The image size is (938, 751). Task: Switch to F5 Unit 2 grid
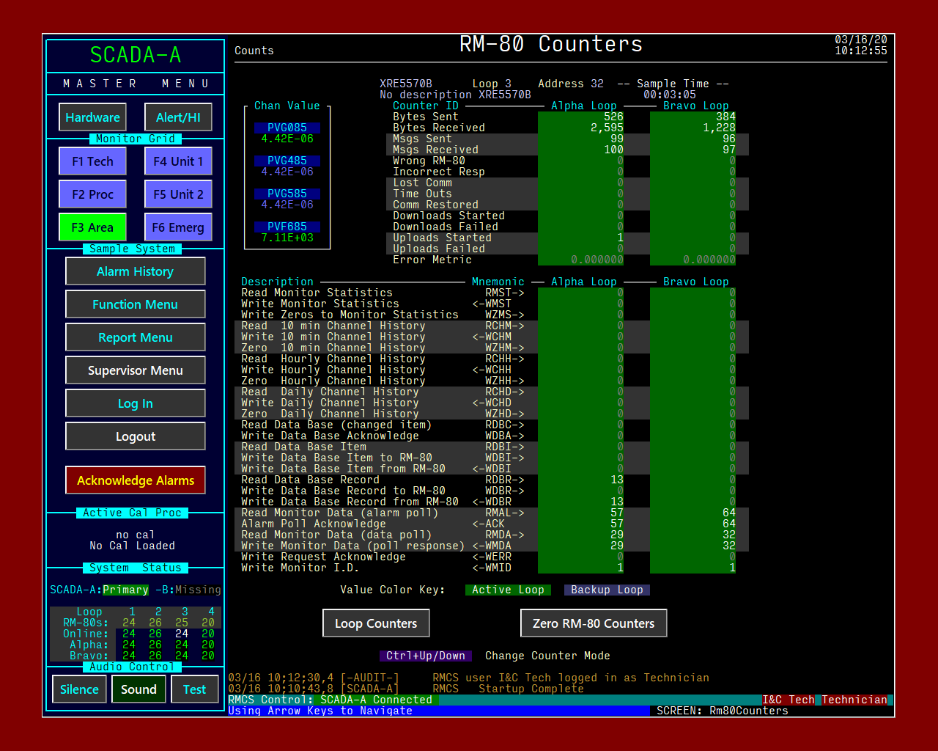178,194
